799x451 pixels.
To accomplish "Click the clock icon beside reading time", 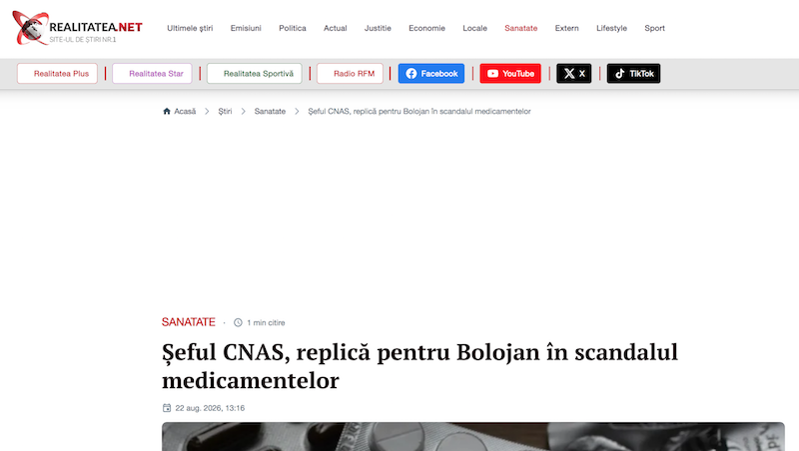I will coord(238,322).
